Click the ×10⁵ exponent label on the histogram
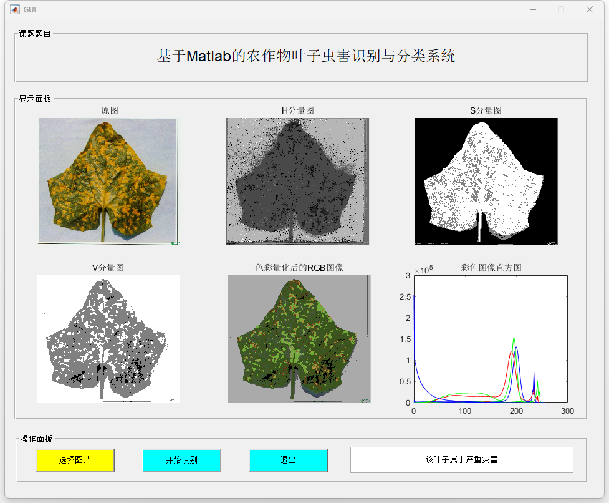 point(423,270)
